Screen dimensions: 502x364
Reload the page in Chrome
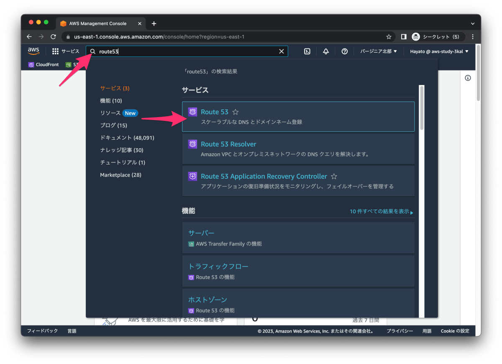click(x=53, y=37)
